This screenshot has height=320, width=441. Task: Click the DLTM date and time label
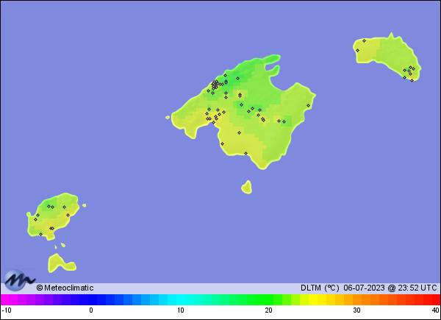coord(369,288)
